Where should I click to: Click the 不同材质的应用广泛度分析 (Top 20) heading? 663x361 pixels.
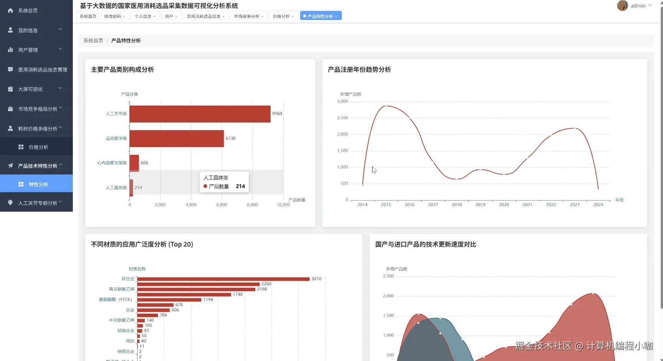[142, 244]
